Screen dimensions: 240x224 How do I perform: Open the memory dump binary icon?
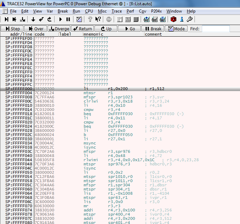tap(128, 20)
